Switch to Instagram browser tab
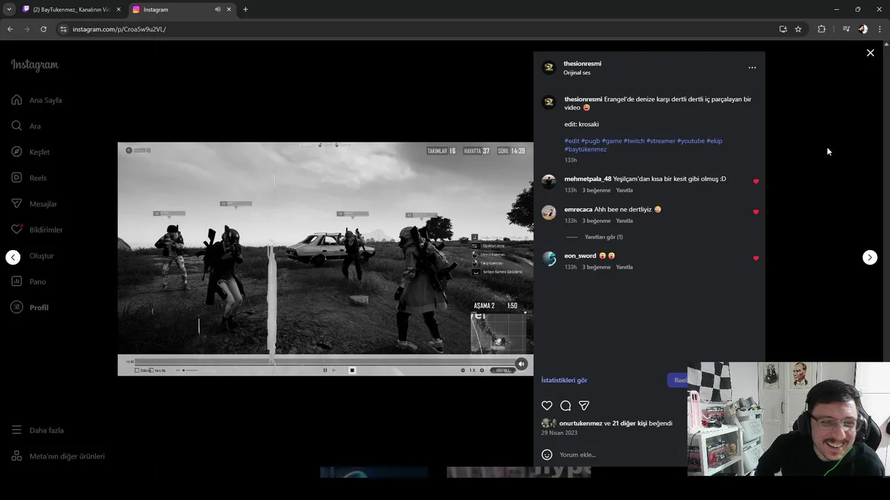 pyautogui.click(x=181, y=10)
